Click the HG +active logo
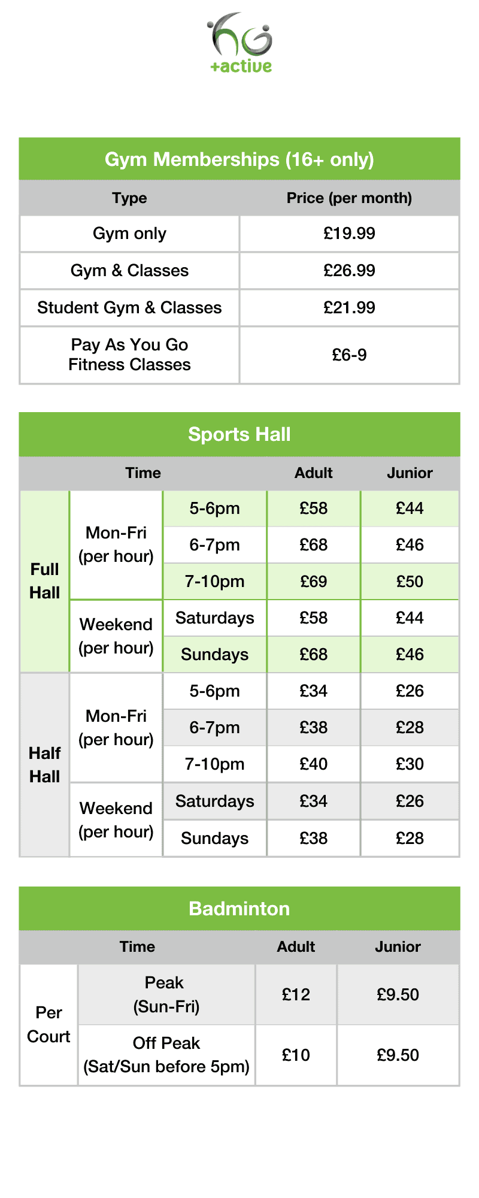The height and width of the screenshot is (1198, 479). (240, 43)
